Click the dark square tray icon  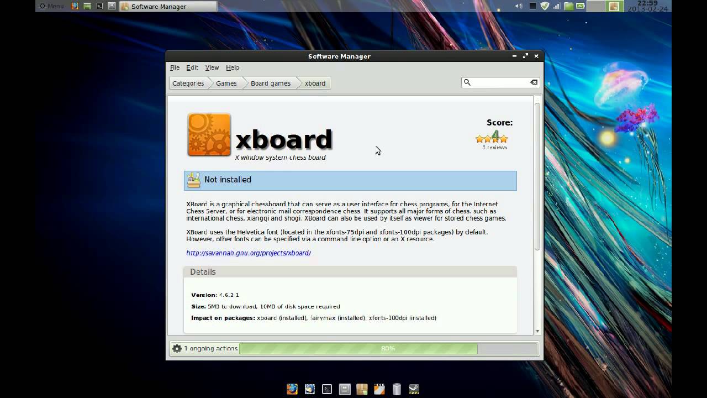coord(532,6)
